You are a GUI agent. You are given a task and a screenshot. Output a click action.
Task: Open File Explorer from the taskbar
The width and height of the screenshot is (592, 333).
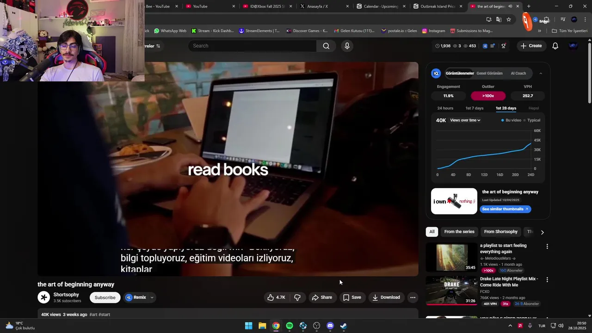click(262, 326)
